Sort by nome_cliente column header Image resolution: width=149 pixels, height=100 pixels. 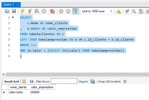click(19, 87)
